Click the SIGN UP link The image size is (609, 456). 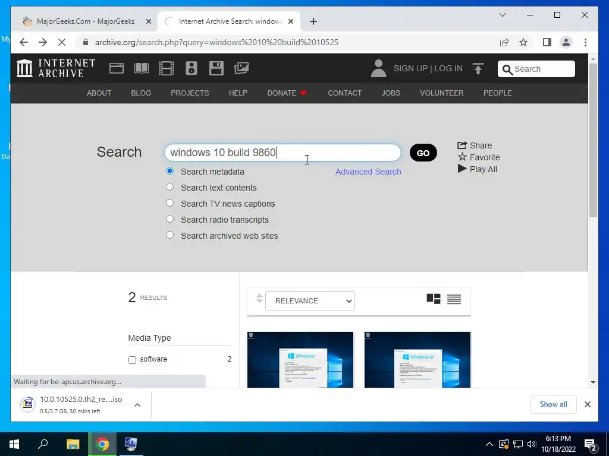[410, 69]
